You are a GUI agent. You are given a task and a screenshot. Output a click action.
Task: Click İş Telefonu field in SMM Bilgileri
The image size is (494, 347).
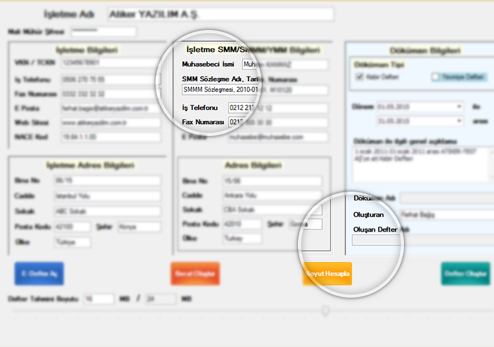tap(278, 108)
